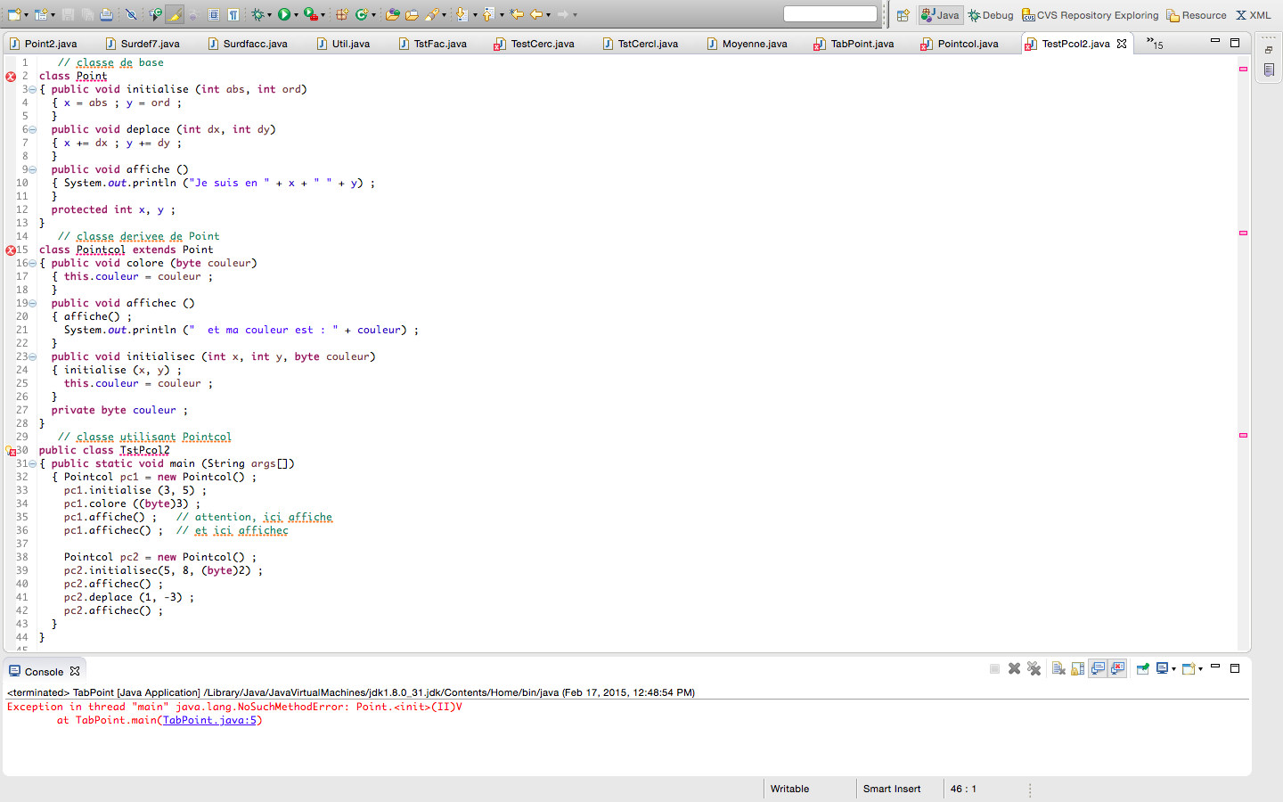Select the Console view tab

[44, 672]
